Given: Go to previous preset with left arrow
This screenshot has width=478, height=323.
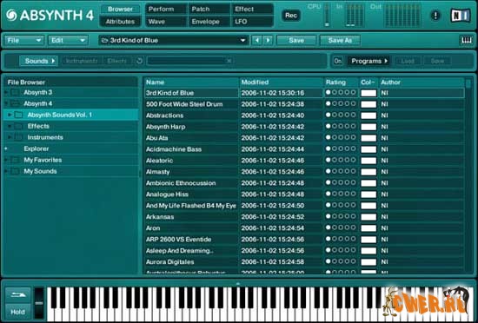Looking at the screenshot, I should coord(257,40).
